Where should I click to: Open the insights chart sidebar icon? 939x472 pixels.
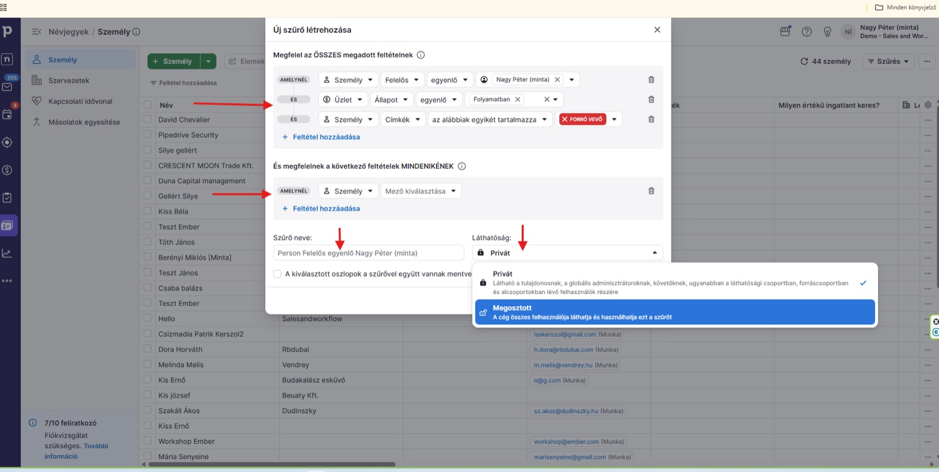coord(7,253)
